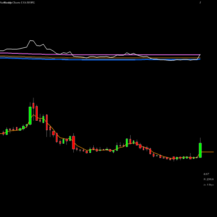Select the 5 Days period label
This screenshot has width=217, height=217.
[x=210, y=185]
